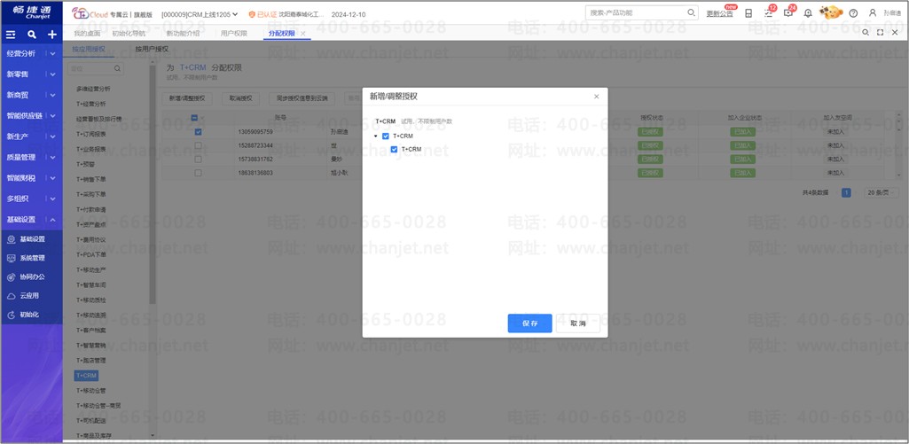This screenshot has height=444, width=909.
Task: Expand the 新商贸 sidebar chevron
Action: [52, 95]
